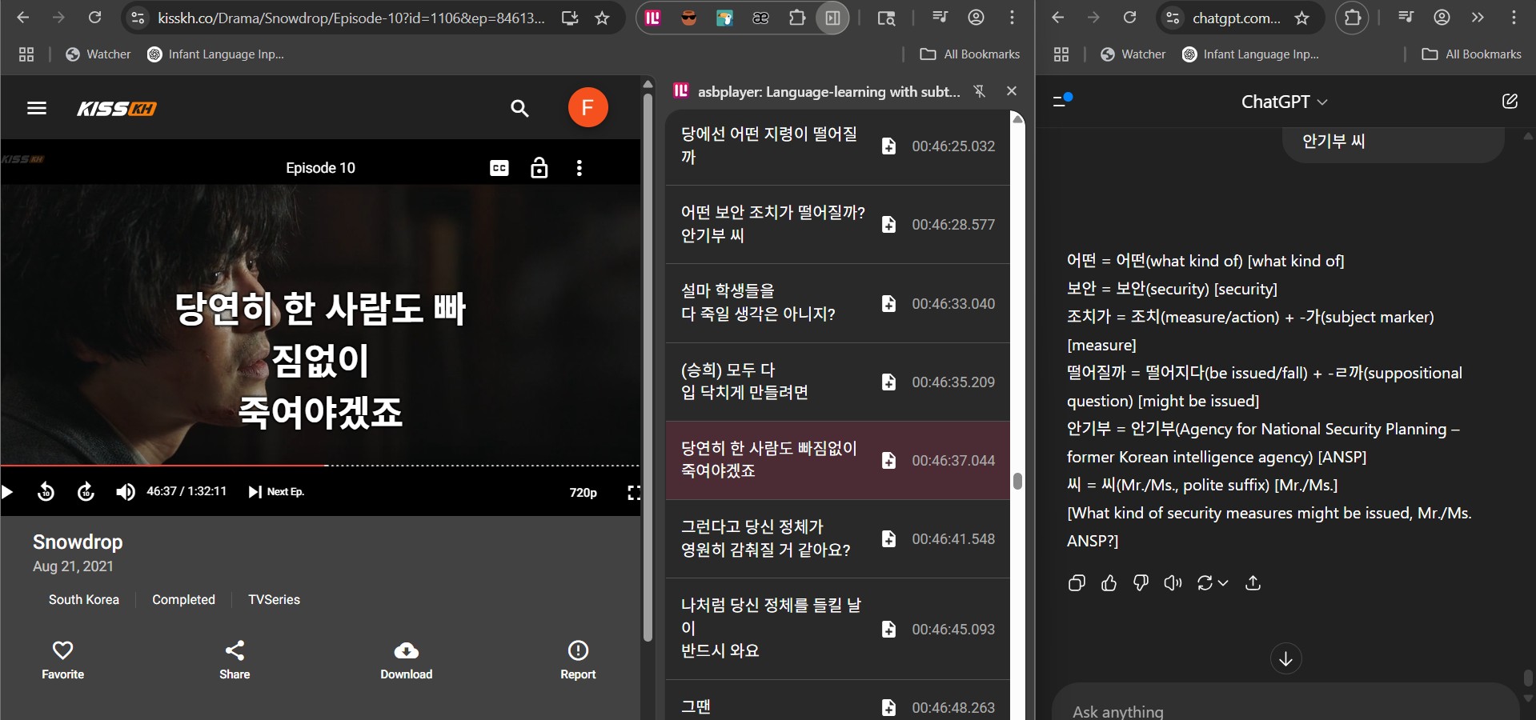Open All Bookmarks folder in left window

969,54
